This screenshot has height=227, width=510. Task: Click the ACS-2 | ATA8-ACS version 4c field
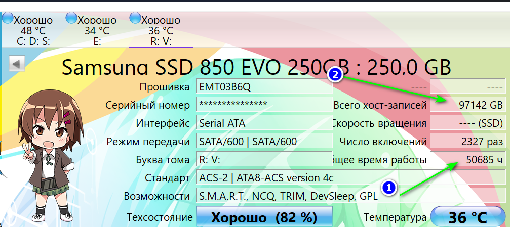tap(350, 178)
